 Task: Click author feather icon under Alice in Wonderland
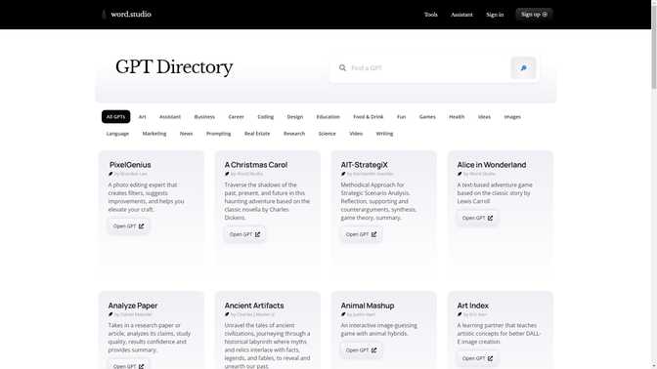point(460,174)
